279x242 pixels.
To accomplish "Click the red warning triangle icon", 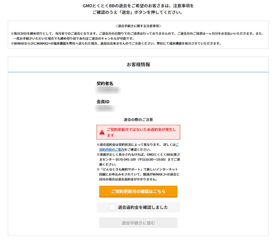I will point(102,132).
